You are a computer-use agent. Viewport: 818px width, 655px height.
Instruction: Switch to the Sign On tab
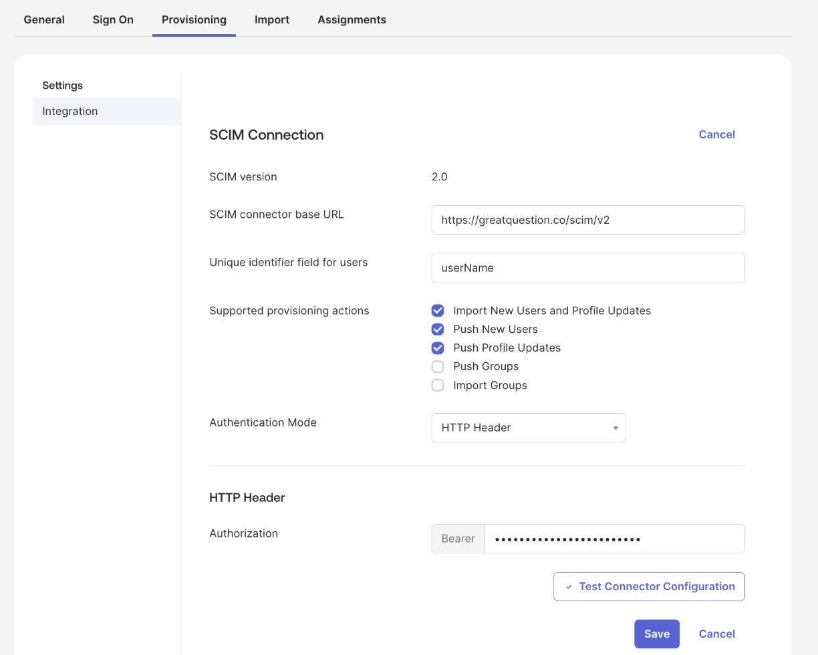coord(113,19)
